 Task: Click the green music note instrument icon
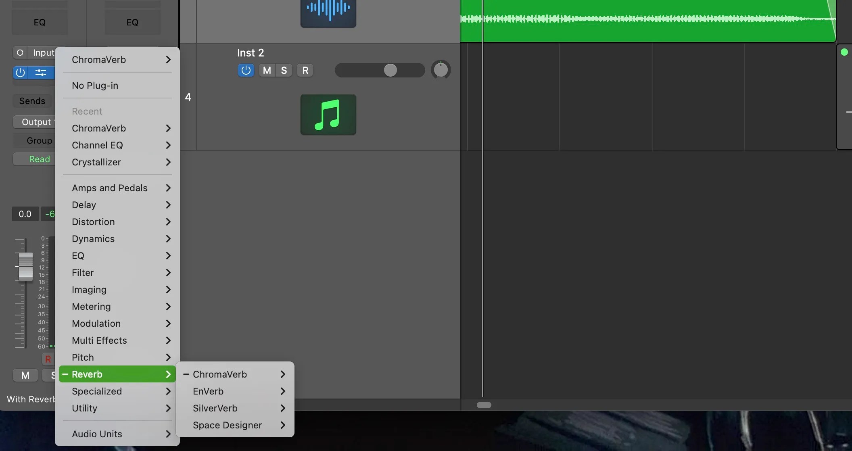pyautogui.click(x=328, y=115)
